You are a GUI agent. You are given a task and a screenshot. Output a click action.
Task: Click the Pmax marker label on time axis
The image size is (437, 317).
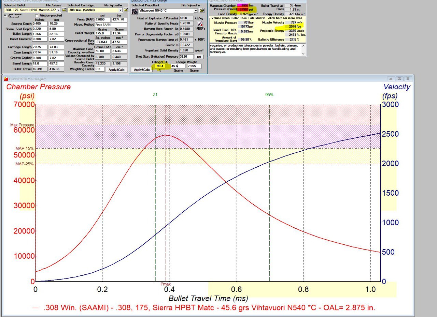[x=165, y=284]
